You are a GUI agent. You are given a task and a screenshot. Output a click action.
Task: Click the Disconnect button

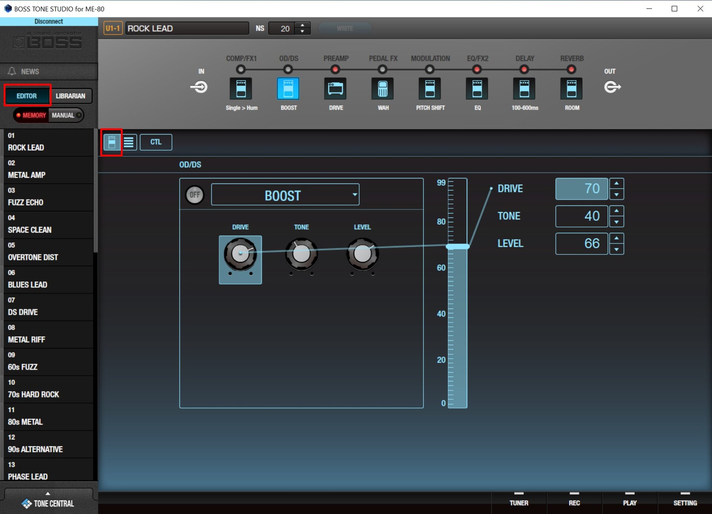click(49, 21)
